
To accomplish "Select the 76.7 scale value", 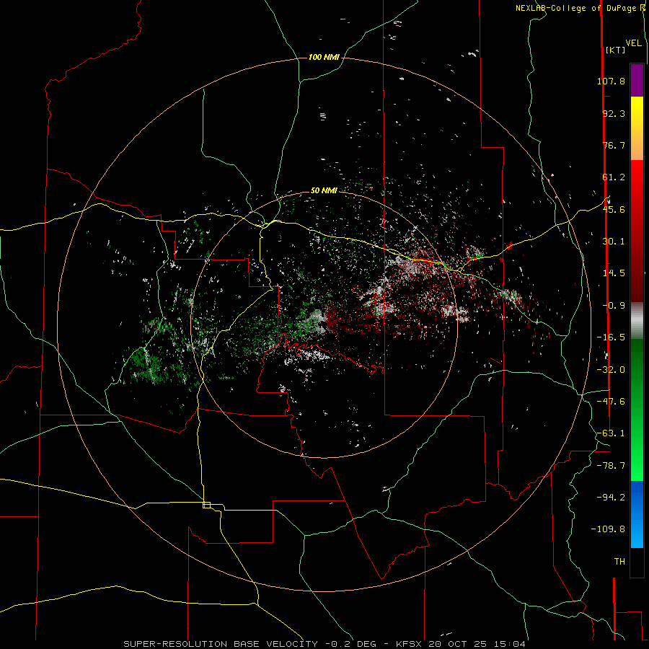I will pyautogui.click(x=614, y=145).
